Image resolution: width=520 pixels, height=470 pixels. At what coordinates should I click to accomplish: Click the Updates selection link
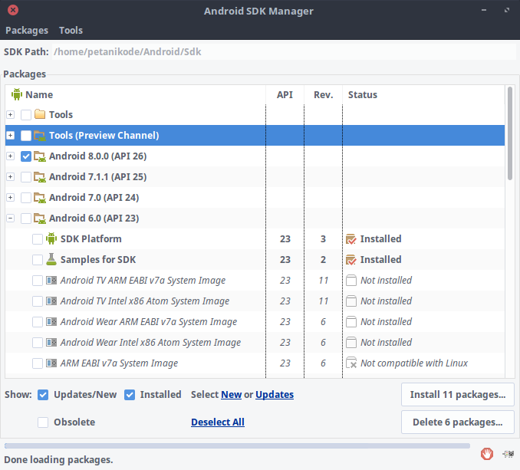(x=275, y=394)
